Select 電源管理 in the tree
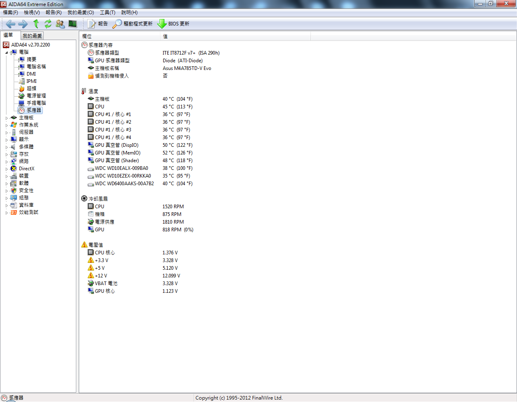This screenshot has width=517, height=402. coord(36,96)
